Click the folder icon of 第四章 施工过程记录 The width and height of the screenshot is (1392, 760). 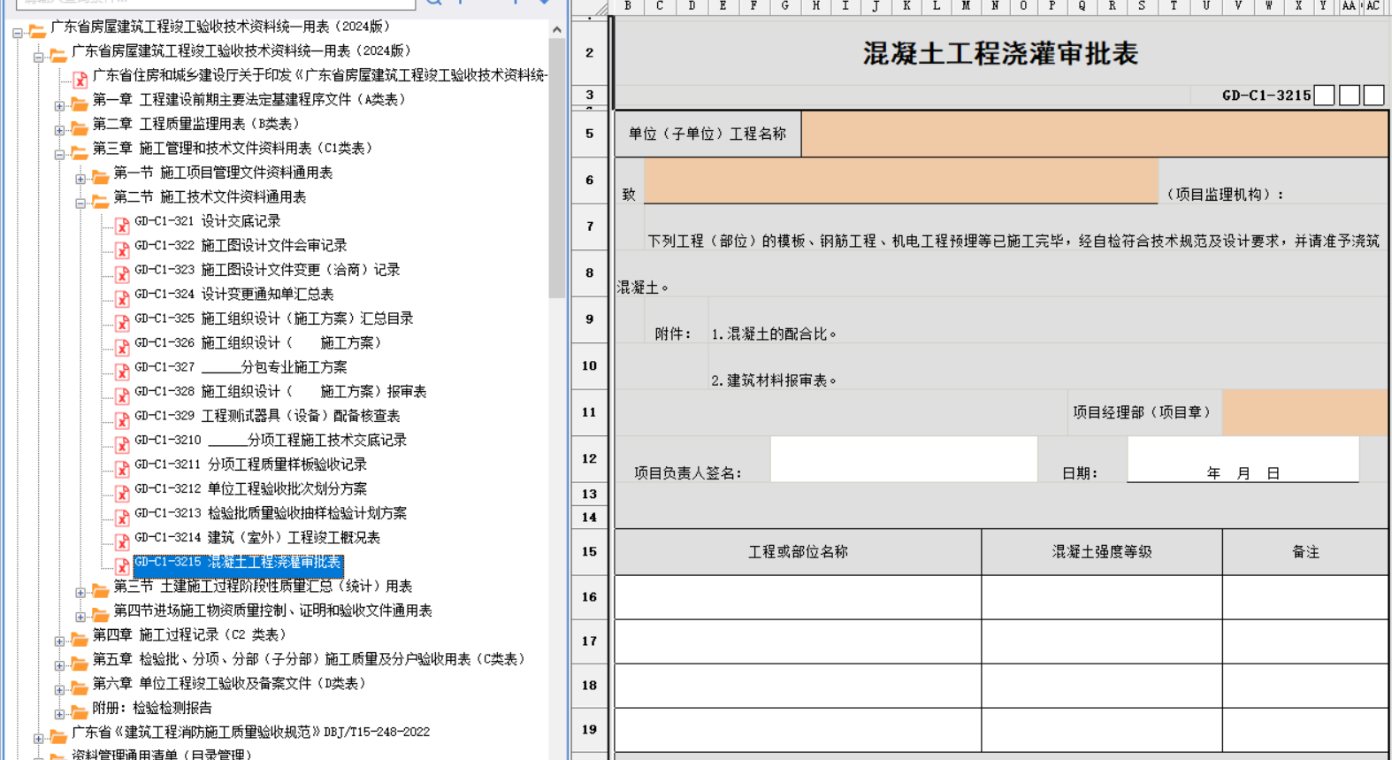click(x=80, y=638)
